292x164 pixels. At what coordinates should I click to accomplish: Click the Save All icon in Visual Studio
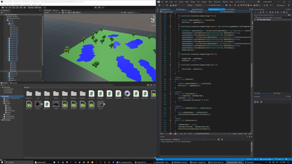click(x=176, y=5)
